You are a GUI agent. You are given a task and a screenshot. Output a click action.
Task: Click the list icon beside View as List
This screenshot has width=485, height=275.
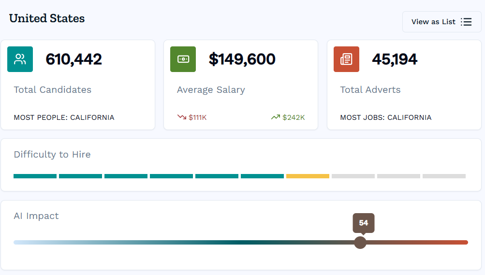point(466,22)
